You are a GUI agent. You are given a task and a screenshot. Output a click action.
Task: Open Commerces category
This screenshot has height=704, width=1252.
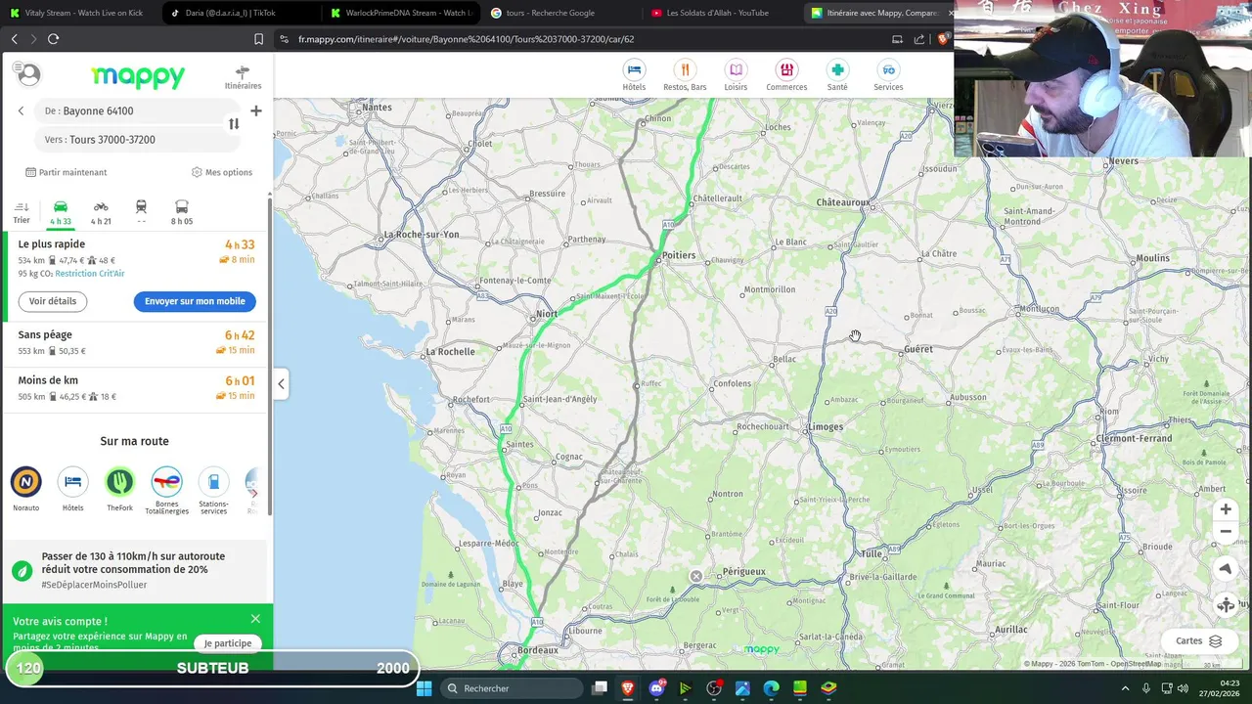(786, 75)
